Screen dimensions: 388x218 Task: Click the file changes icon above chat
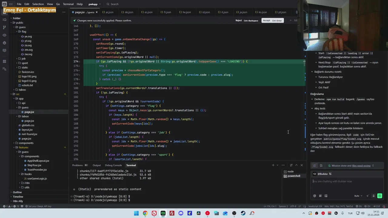pyautogui.click(x=321, y=166)
